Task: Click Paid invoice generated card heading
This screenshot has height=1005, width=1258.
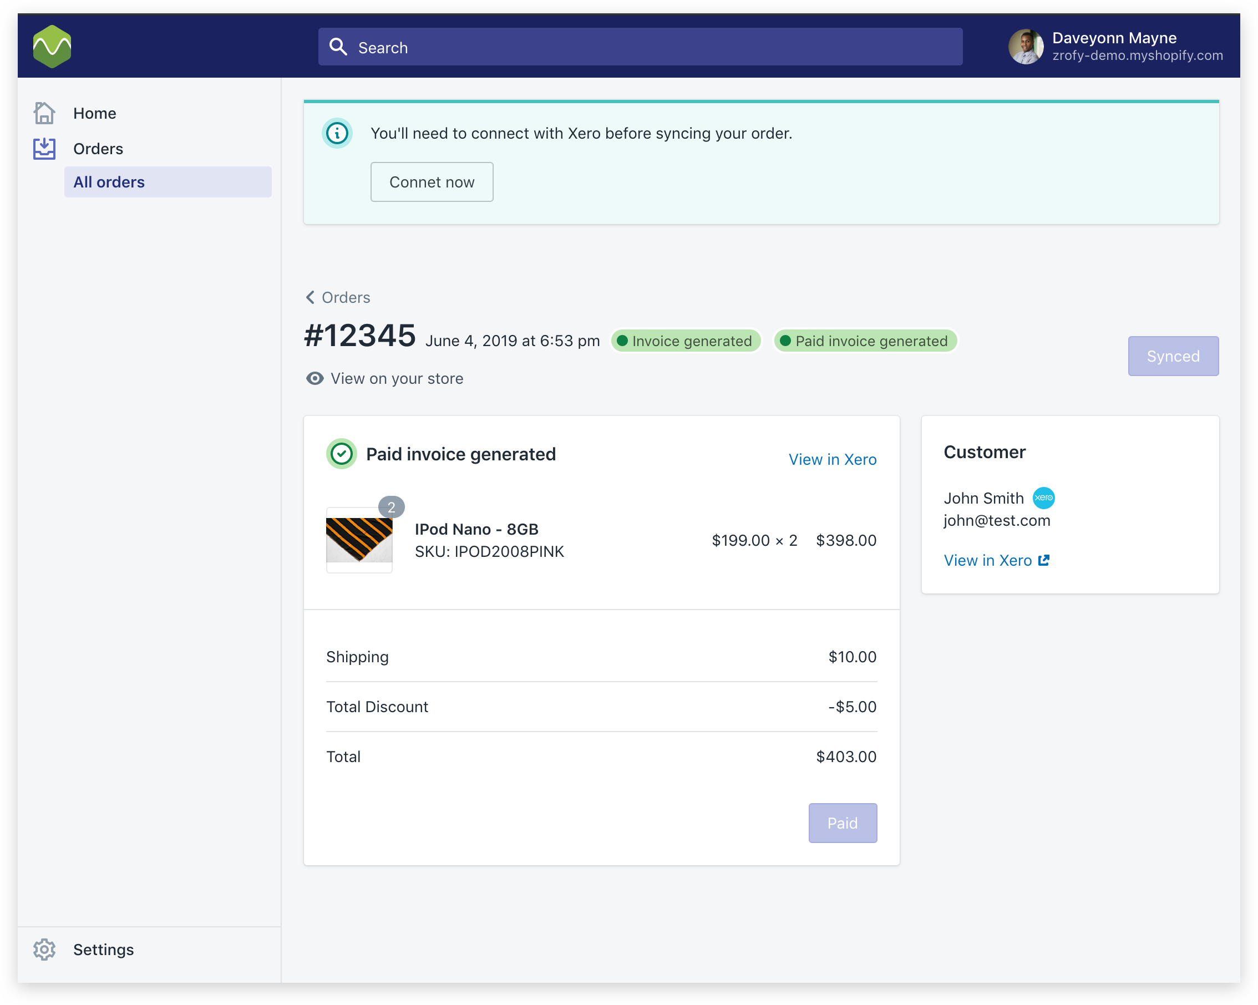Action: (461, 454)
